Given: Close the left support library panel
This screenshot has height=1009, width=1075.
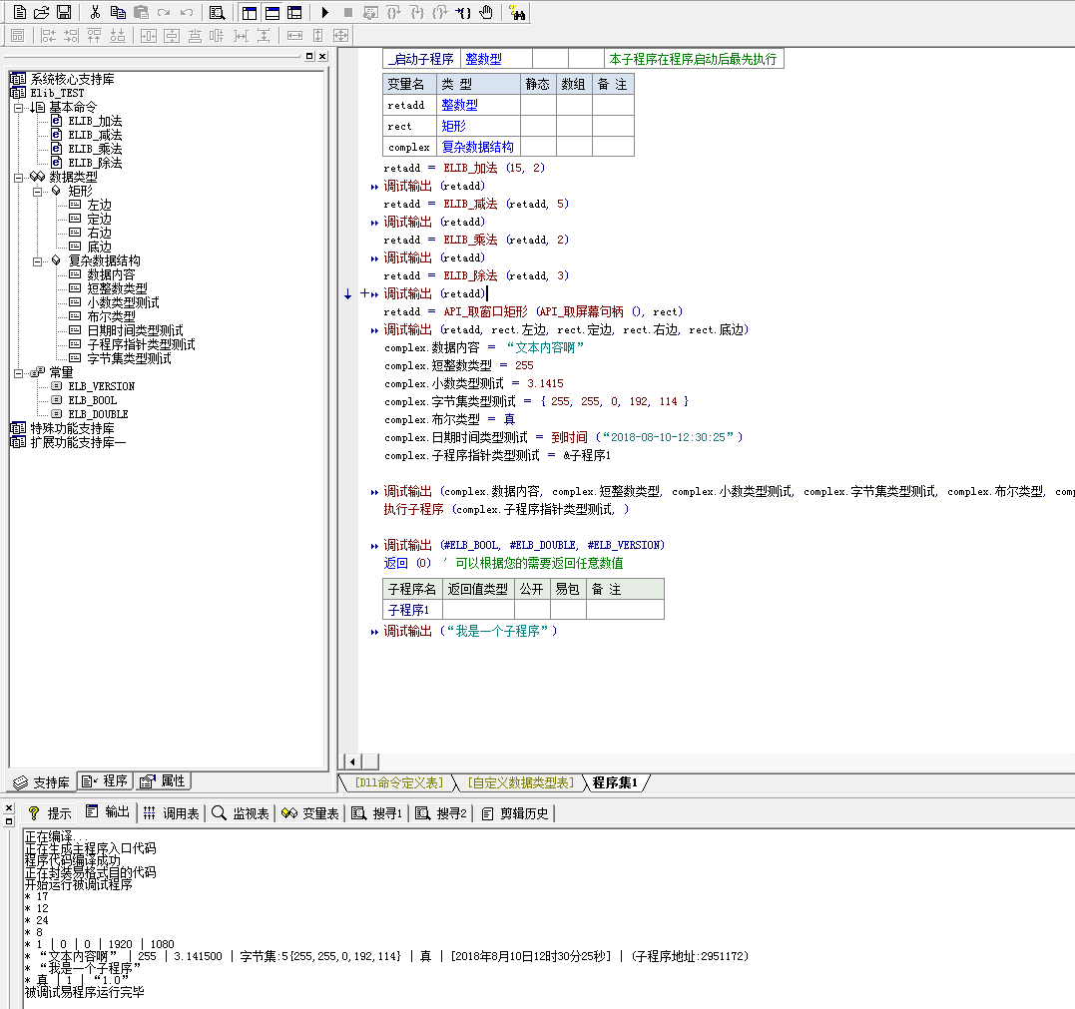Looking at the screenshot, I should (x=323, y=56).
